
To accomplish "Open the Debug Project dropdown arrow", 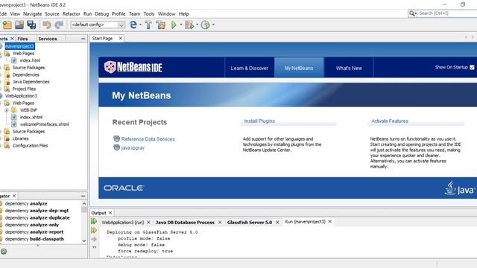I will coord(197,25).
